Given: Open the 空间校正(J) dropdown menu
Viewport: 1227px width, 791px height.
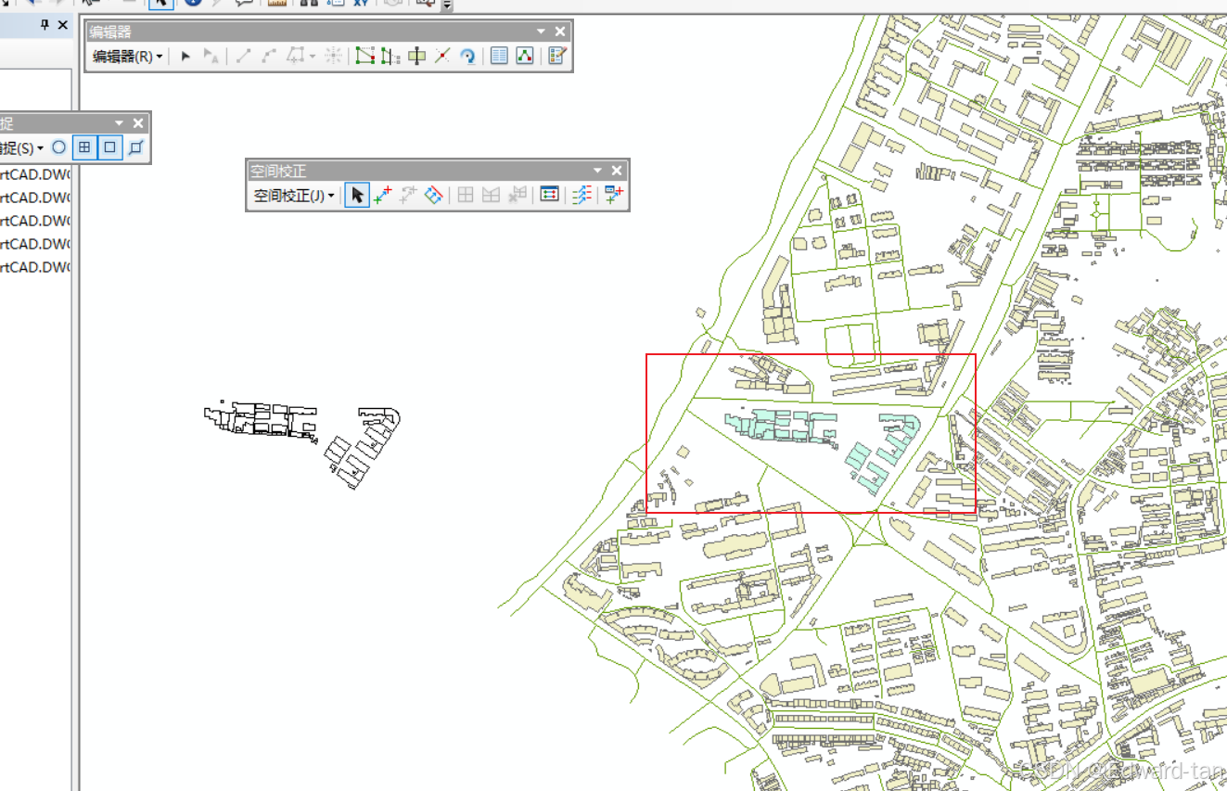Looking at the screenshot, I should [x=294, y=196].
